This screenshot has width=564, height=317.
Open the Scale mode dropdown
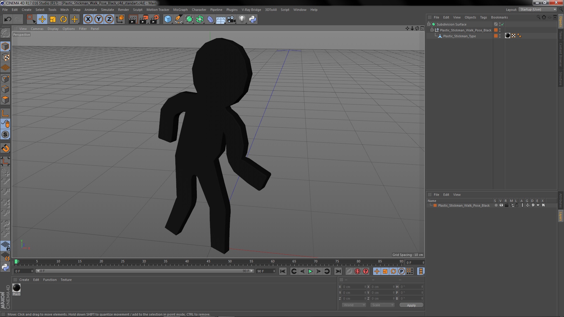tap(382, 305)
